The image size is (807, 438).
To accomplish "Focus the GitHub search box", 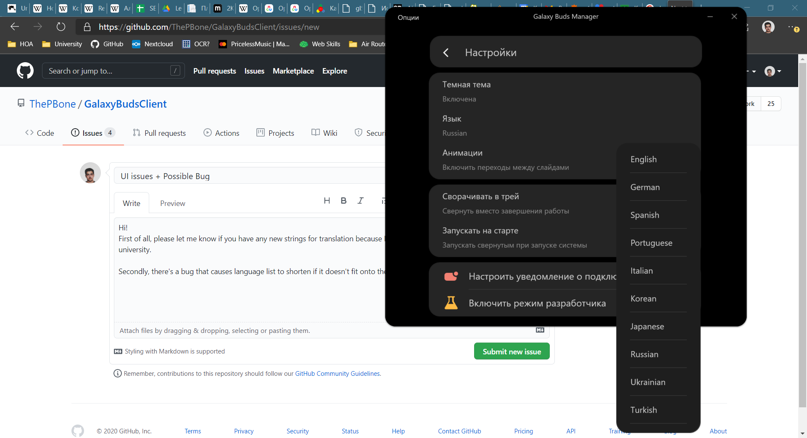I will pos(113,71).
